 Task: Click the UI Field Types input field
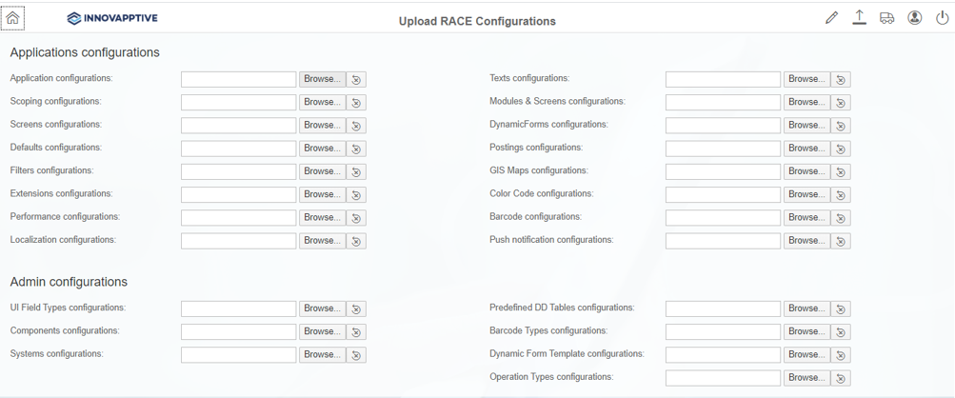(x=238, y=308)
